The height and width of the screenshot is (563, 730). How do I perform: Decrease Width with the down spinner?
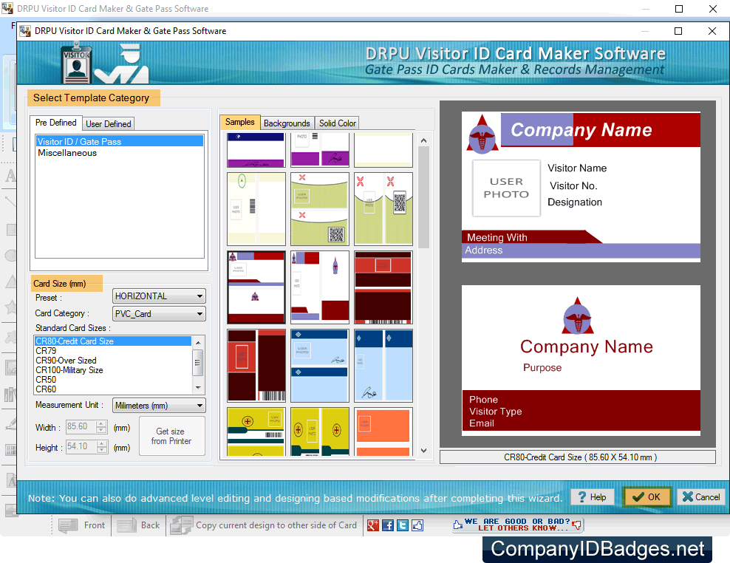coord(101,430)
